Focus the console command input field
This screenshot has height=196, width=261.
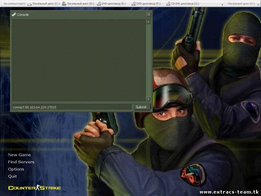click(x=72, y=107)
